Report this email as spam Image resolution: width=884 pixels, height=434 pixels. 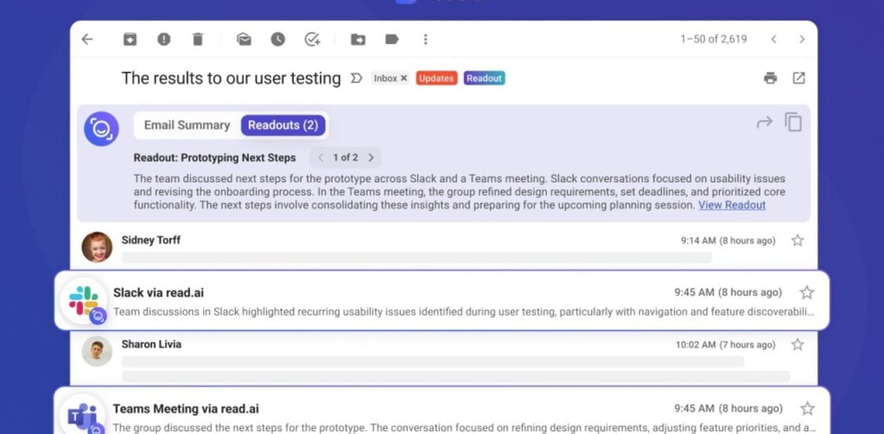[x=164, y=39]
